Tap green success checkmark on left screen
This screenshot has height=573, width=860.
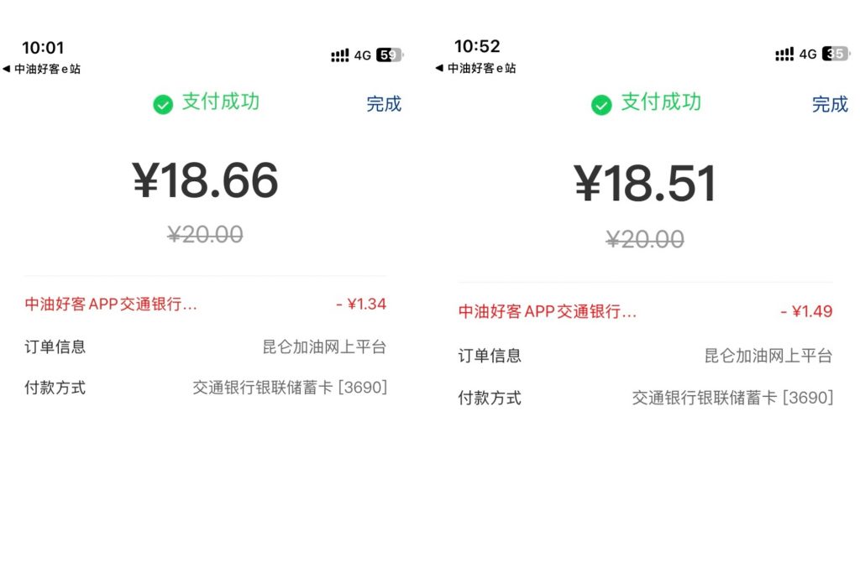[163, 104]
